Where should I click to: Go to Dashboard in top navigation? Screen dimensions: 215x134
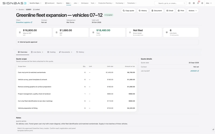[x=50, y=3]
